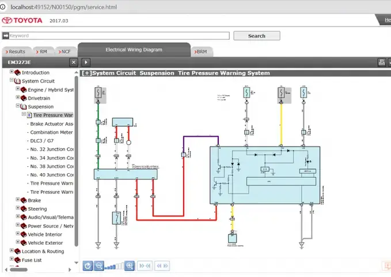391x277 pixels.
Task: Expand the Introduction node
Action: coord(12,72)
